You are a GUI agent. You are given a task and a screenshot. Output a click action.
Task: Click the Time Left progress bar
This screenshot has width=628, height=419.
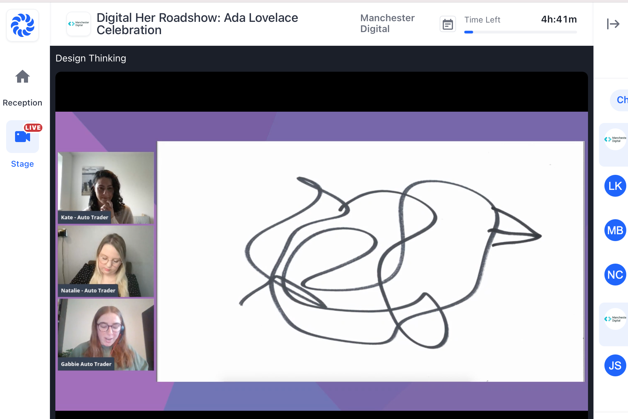pyautogui.click(x=520, y=32)
